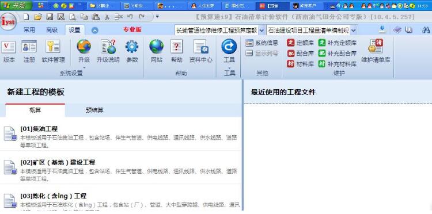Open the 资料中心 resource center
This screenshot has width=432, height=214.
(x=201, y=51)
